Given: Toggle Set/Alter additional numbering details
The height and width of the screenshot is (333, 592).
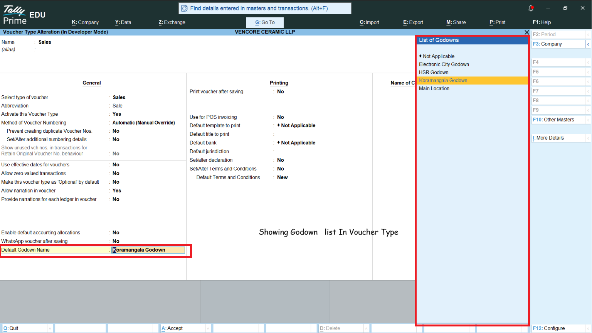Looking at the screenshot, I should [116, 139].
